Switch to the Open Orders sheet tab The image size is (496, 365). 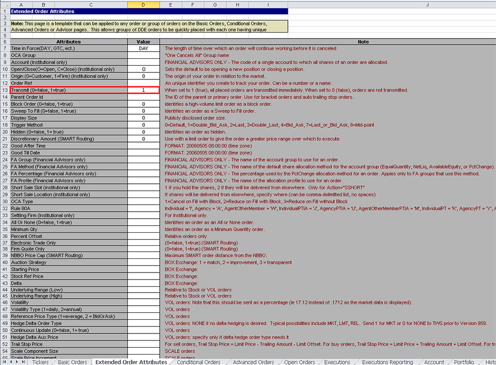299,362
